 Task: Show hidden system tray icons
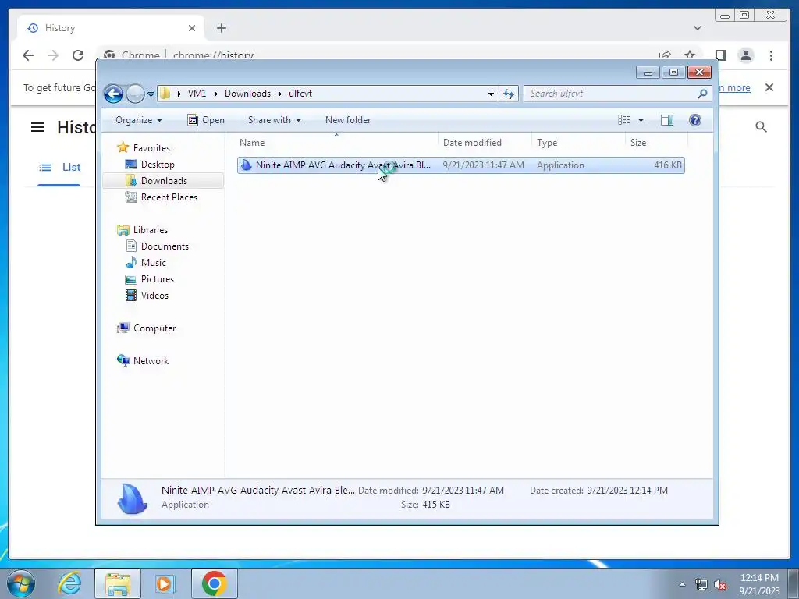pyautogui.click(x=682, y=584)
